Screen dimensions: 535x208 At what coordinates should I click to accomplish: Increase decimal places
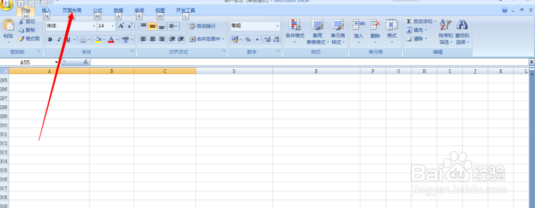pyautogui.click(x=267, y=39)
